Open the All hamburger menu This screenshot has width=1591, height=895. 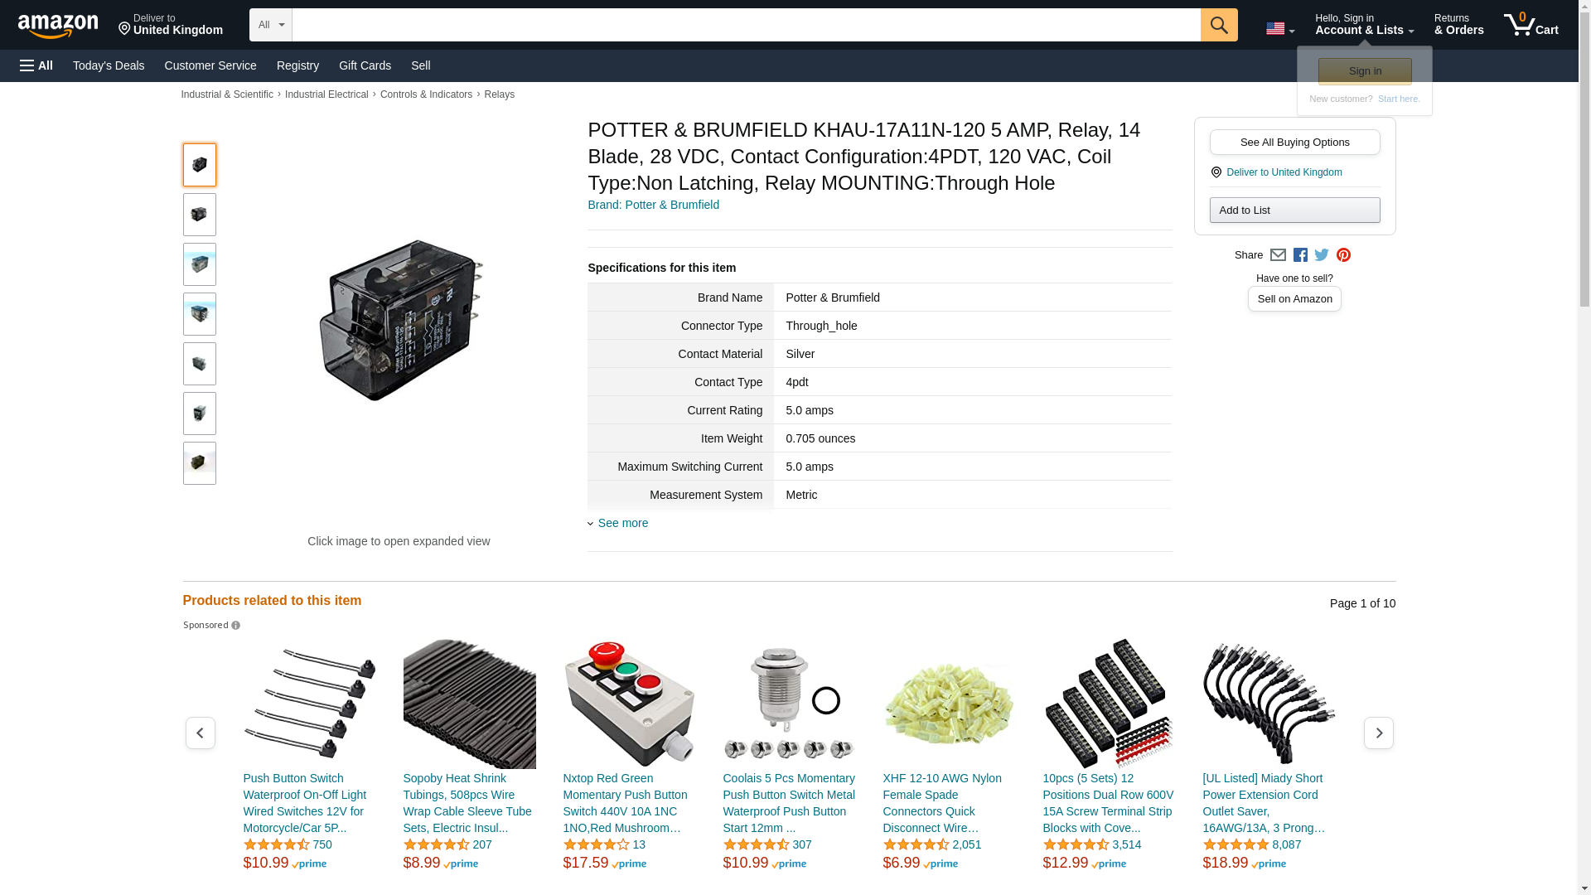36,65
